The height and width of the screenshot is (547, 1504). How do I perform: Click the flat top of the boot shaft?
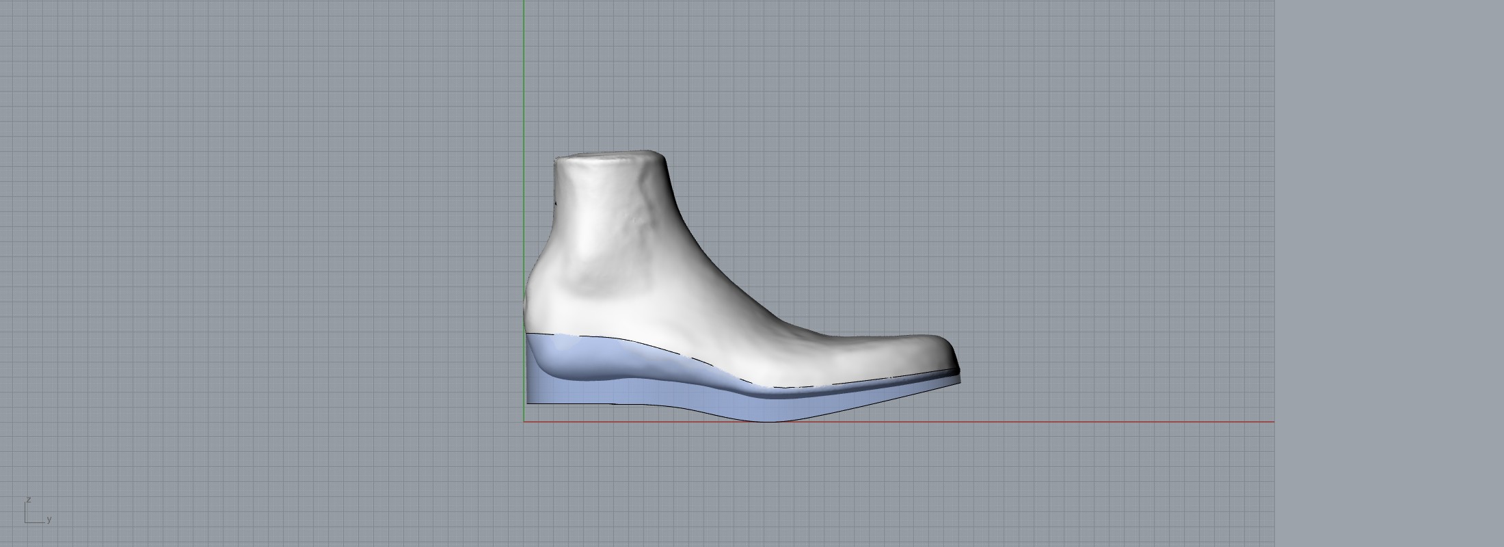[x=608, y=157]
